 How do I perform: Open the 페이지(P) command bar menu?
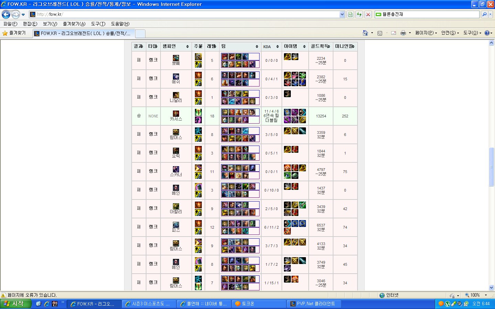tap(426, 33)
